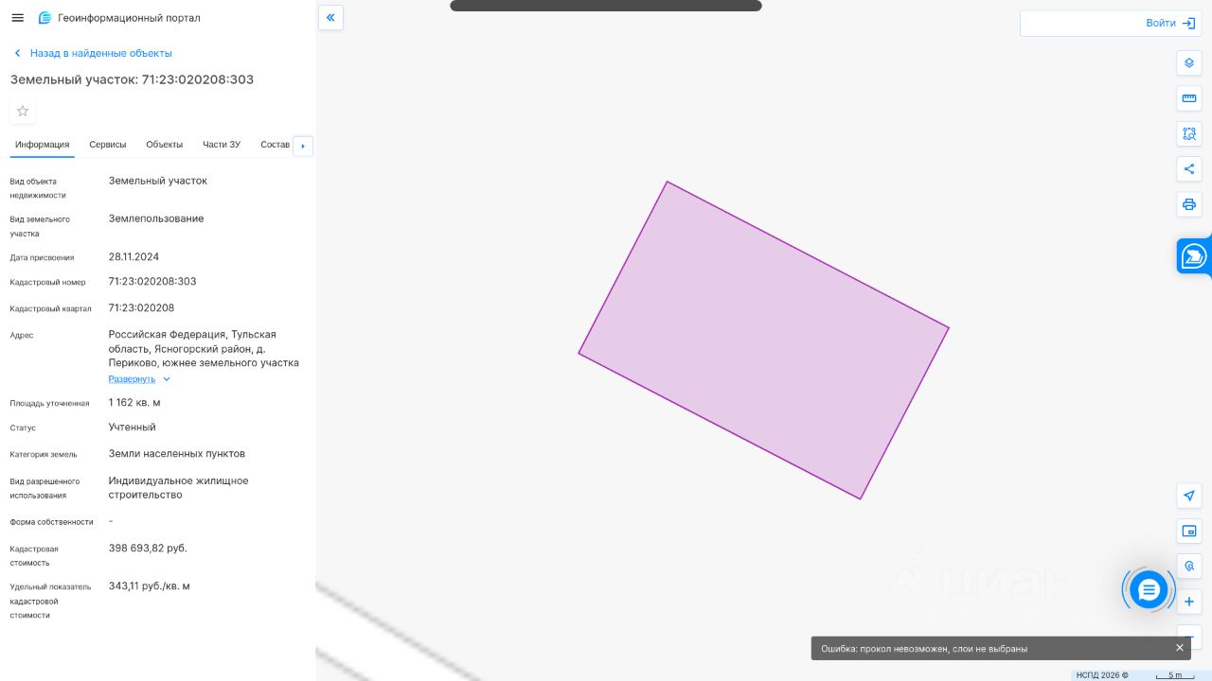1212x681 pixels.
Task: Open the Объекты tab
Action: [165, 145]
